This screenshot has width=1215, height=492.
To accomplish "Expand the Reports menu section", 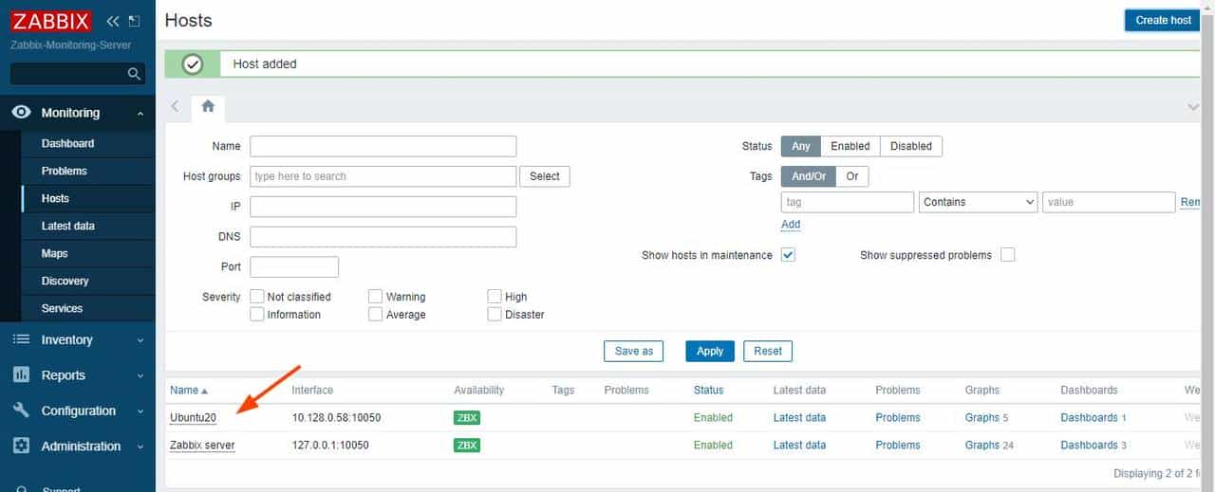I will [x=140, y=375].
